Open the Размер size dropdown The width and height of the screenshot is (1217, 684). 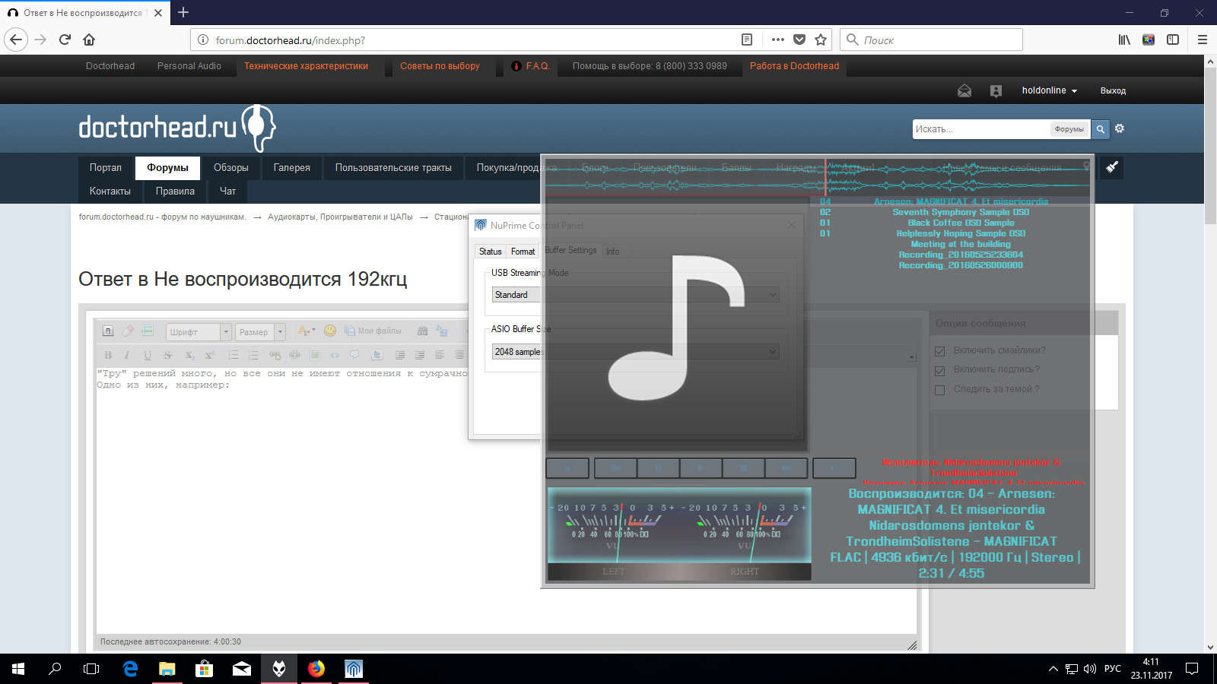pyautogui.click(x=259, y=332)
